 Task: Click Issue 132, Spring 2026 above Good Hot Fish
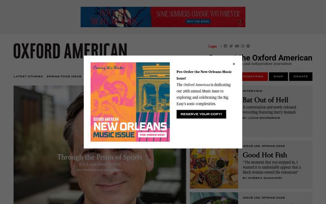264,146
